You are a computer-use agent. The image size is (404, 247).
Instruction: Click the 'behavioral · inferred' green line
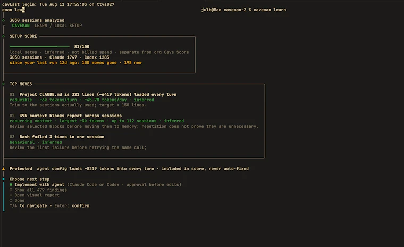click(36, 142)
